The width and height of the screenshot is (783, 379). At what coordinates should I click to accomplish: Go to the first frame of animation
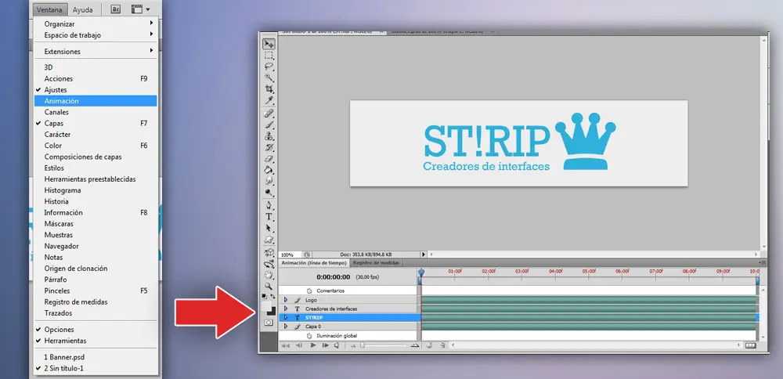pos(286,345)
